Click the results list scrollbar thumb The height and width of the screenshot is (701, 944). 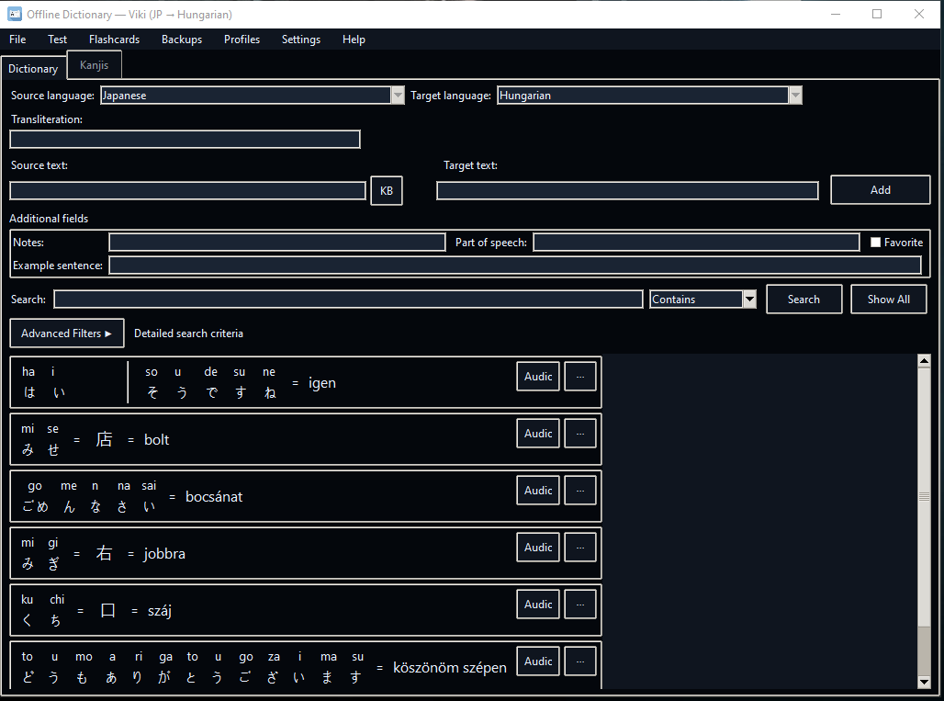pos(924,497)
